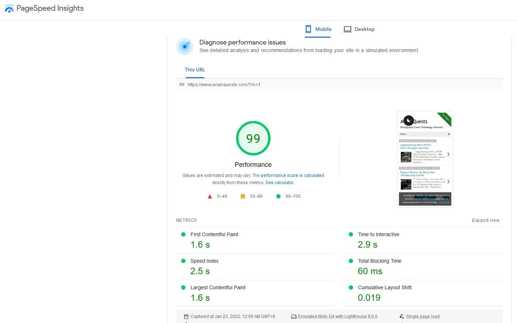Screen dimensions: 517x323
Task: Click the Speed Index label
Action: click(205, 261)
